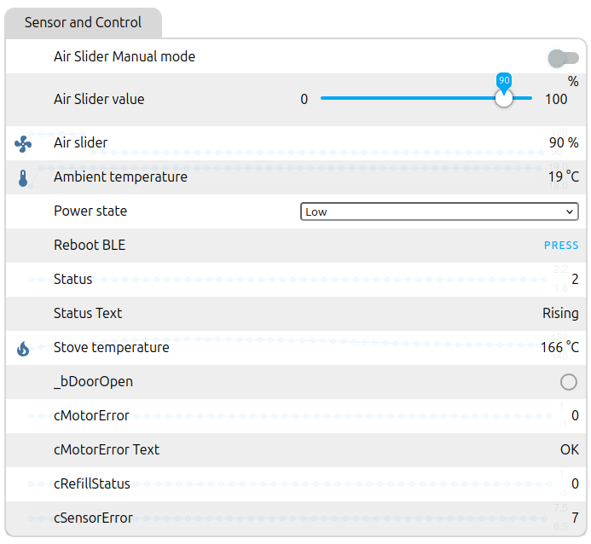
Task: Click the Air Slider value label
Action: pos(99,99)
